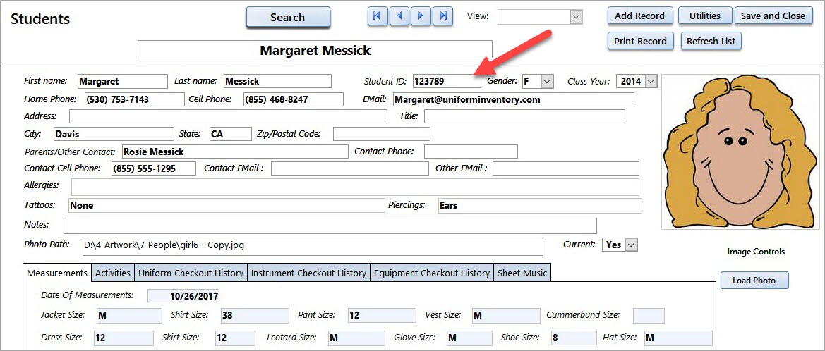Open the Uniform Checkout History tab
The height and width of the screenshot is (351, 825).
pyautogui.click(x=191, y=273)
